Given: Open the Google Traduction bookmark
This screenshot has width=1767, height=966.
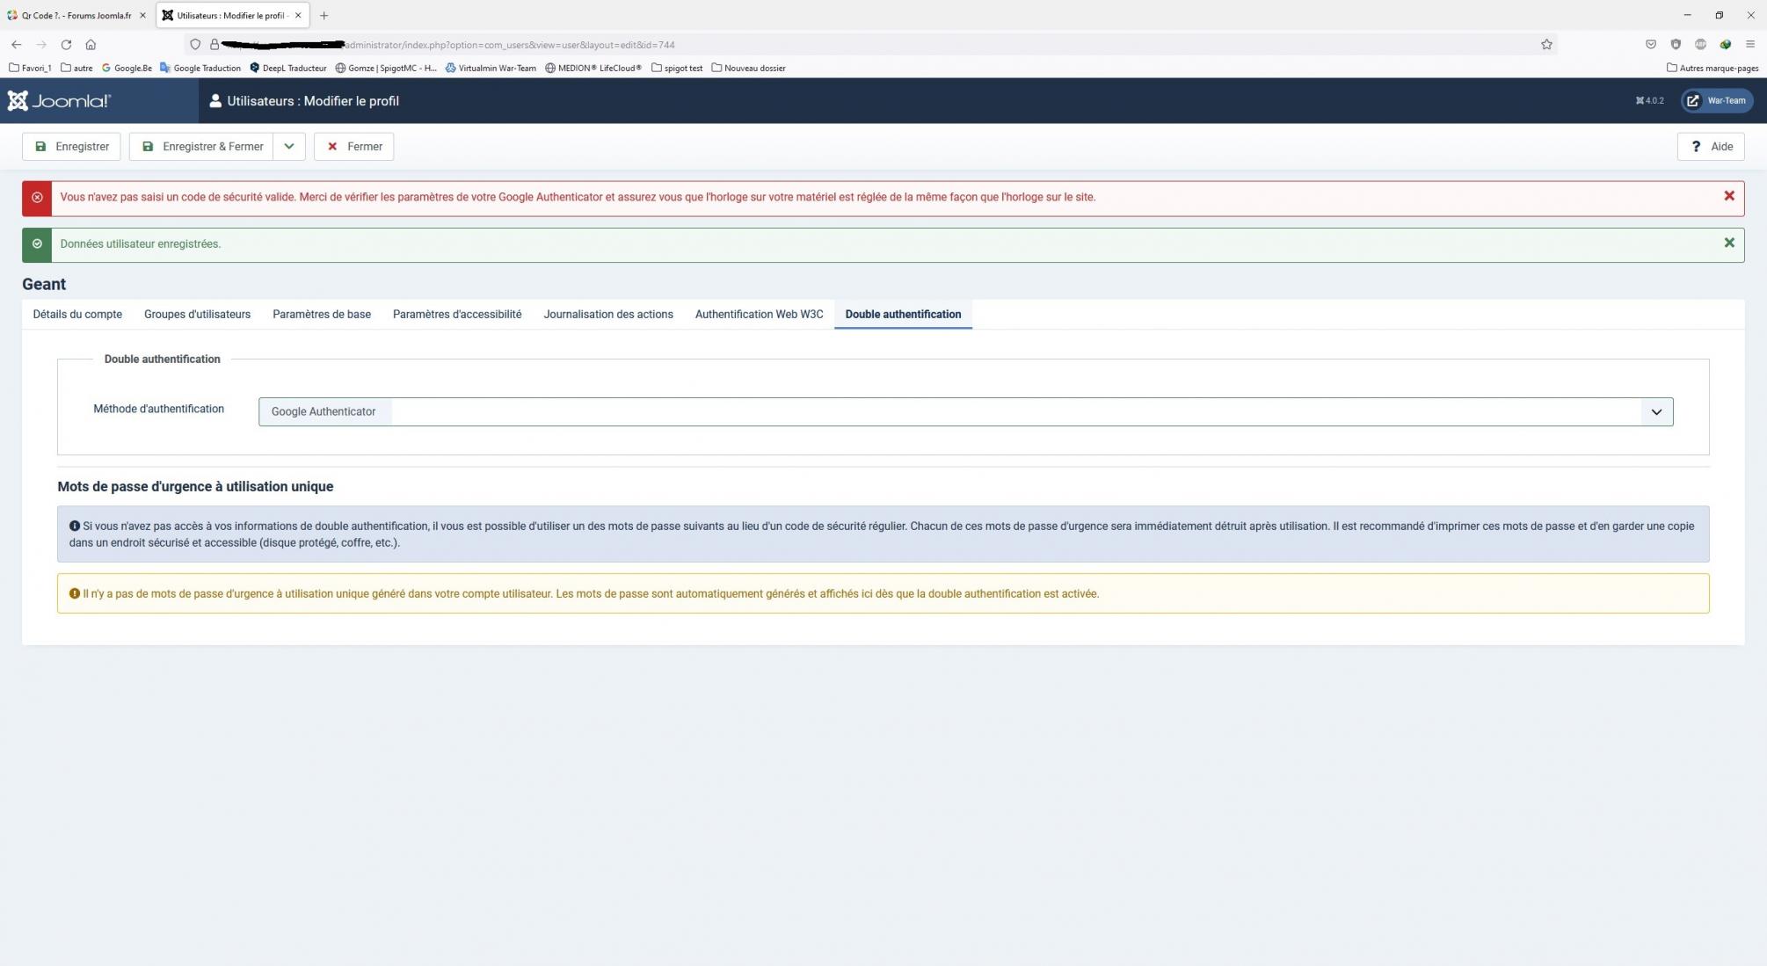Looking at the screenshot, I should coord(200,68).
